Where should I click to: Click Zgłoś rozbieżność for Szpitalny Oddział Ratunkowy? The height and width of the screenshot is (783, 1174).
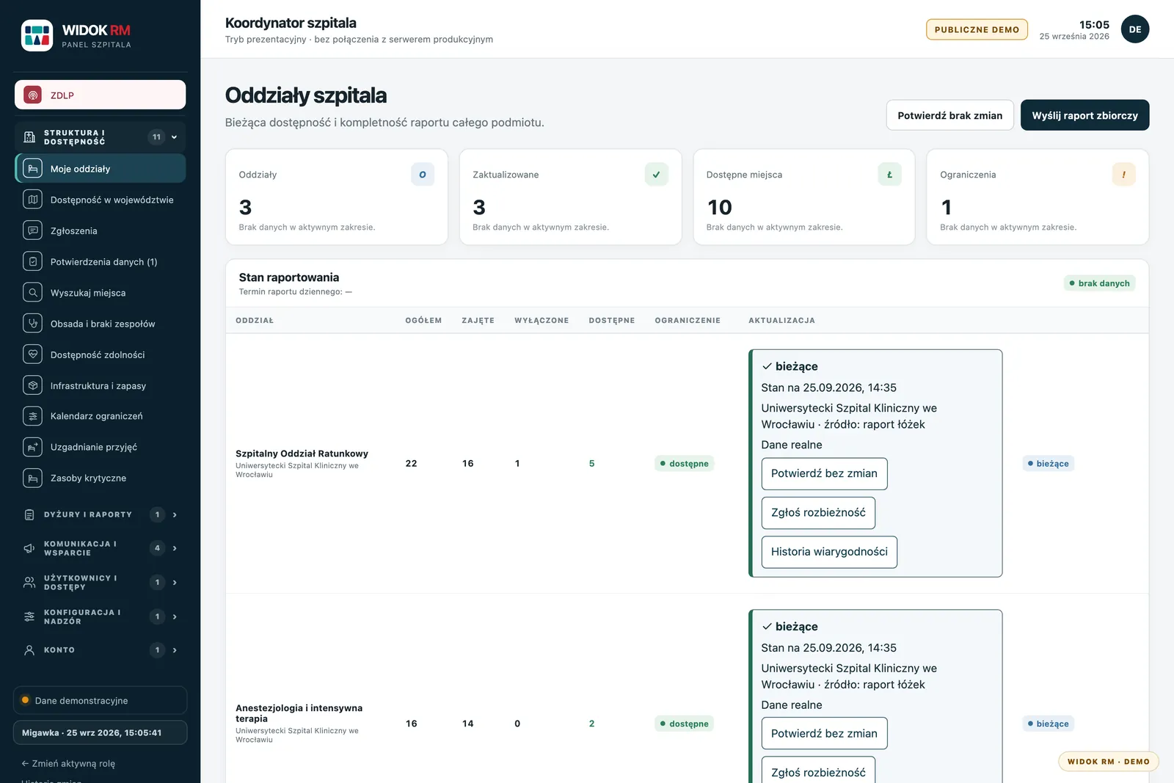click(818, 513)
